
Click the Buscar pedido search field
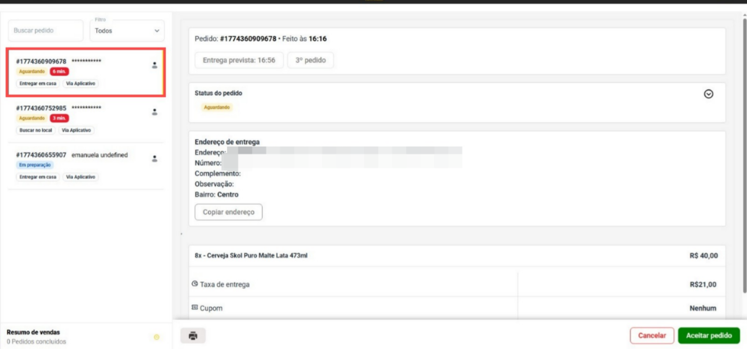click(x=45, y=30)
